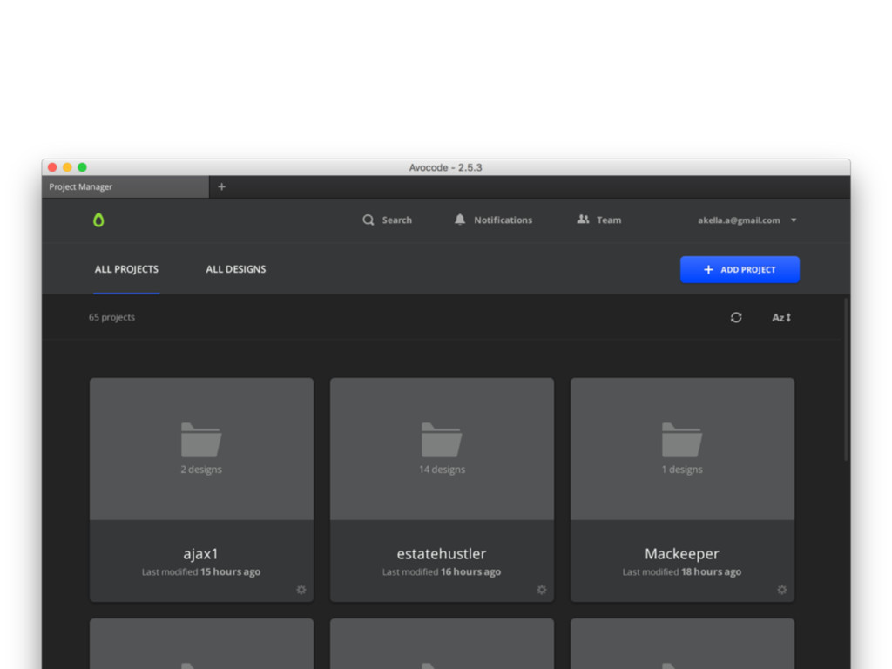
Task: Click the Mackeeper project title
Action: (x=682, y=554)
